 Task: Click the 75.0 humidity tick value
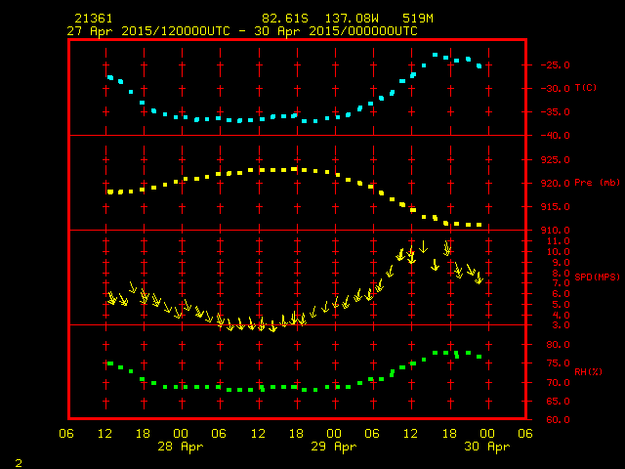click(558, 363)
